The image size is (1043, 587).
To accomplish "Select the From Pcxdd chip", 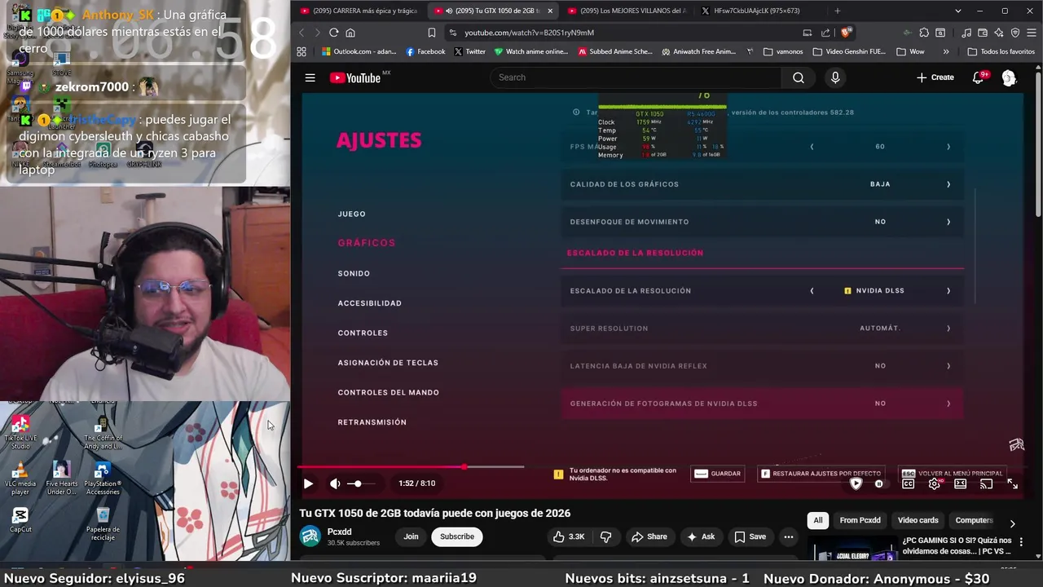I will (x=860, y=520).
